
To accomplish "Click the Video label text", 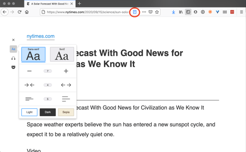I will click(x=34, y=150).
